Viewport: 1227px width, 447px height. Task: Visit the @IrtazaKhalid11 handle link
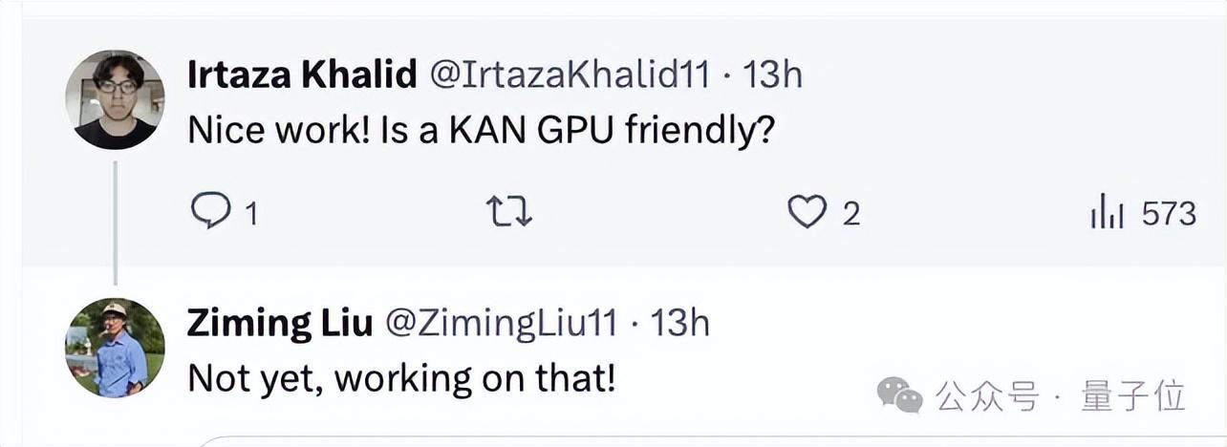pos(570,75)
